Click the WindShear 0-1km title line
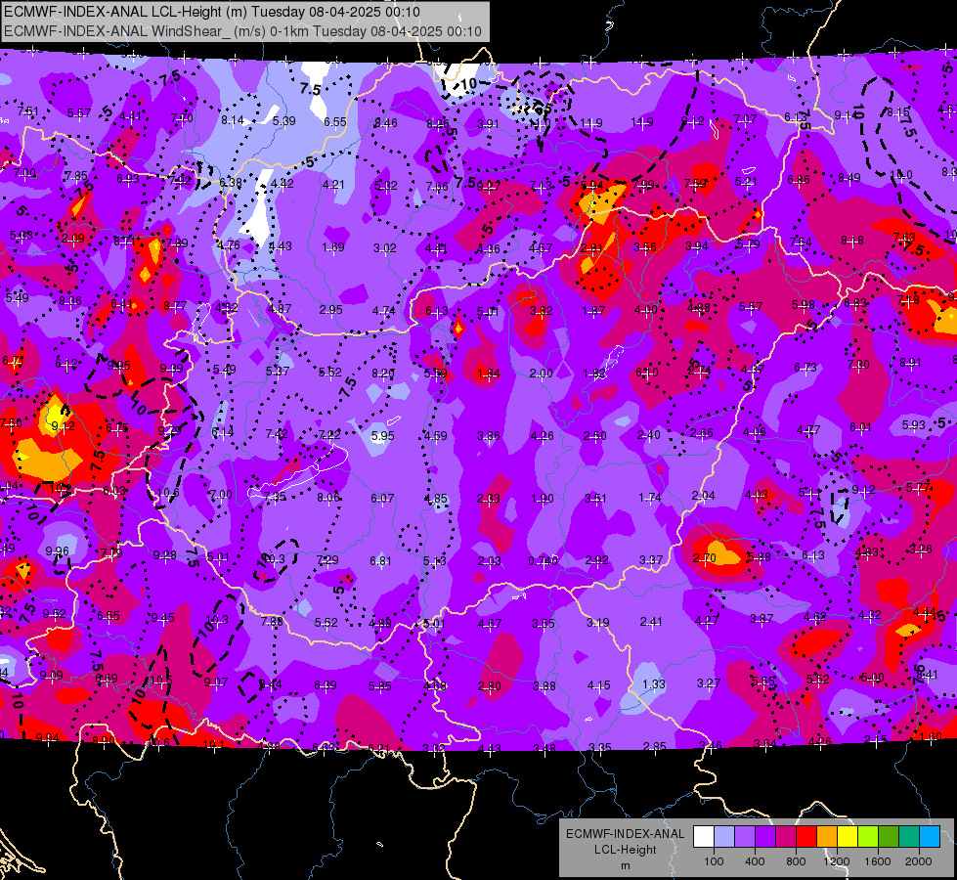This screenshot has height=880, width=957. pos(242,31)
